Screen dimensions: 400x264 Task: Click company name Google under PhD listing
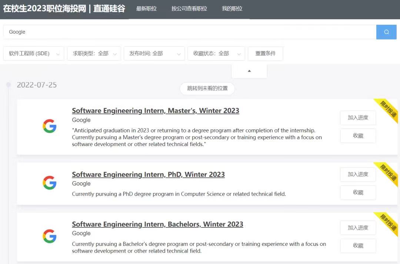81,183
